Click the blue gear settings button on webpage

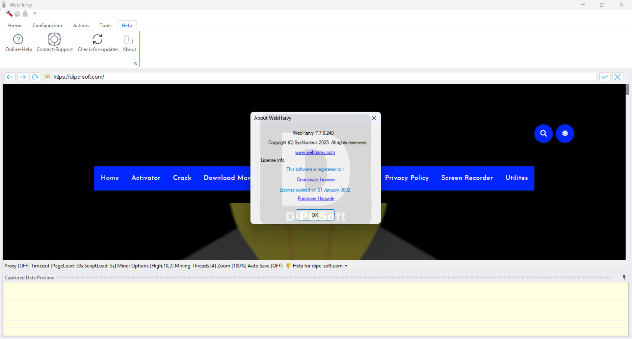click(x=565, y=133)
